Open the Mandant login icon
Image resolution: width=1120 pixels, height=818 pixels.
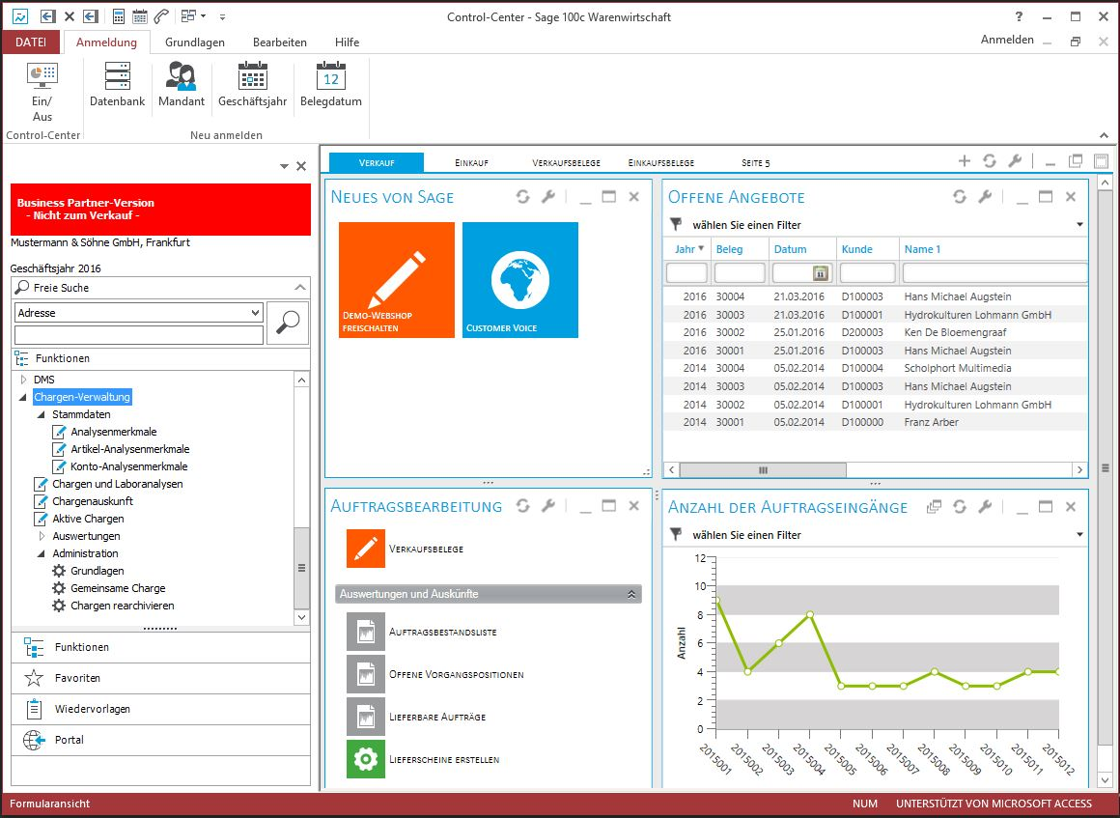[x=182, y=76]
